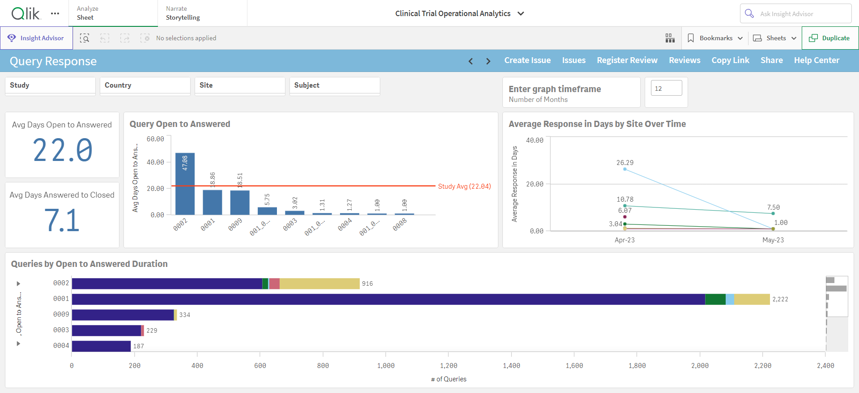Click the smart search selections icon

pyautogui.click(x=85, y=38)
